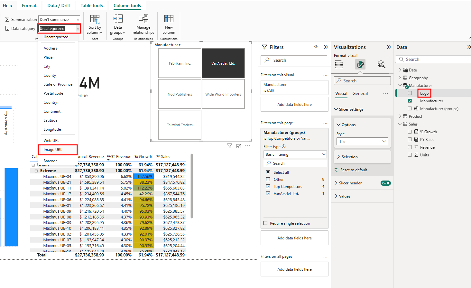Image resolution: width=471 pixels, height=288 pixels.
Task: Open the Basic filtering dropdown
Action: tap(295, 154)
